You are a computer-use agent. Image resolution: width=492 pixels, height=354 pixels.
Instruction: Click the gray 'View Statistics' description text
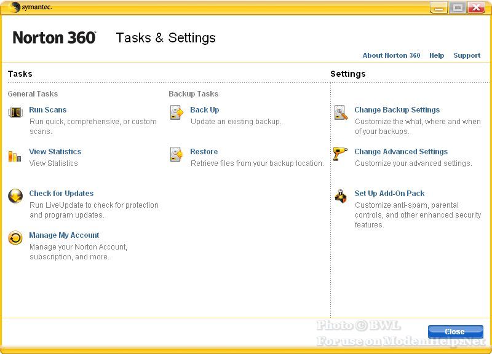54,163
